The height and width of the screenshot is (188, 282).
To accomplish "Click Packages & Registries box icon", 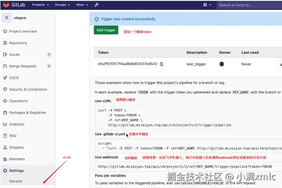I will [5, 113].
